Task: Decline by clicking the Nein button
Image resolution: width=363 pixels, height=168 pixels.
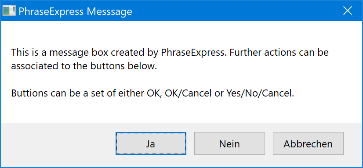Action: [229, 143]
